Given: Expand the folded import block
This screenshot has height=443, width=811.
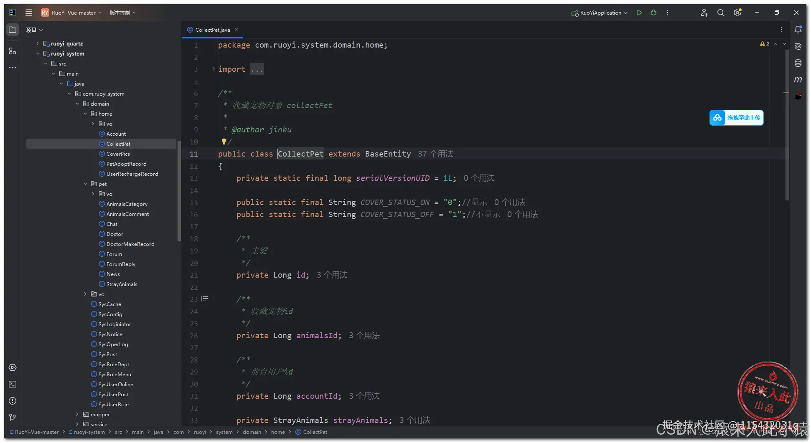Looking at the screenshot, I should 213,69.
